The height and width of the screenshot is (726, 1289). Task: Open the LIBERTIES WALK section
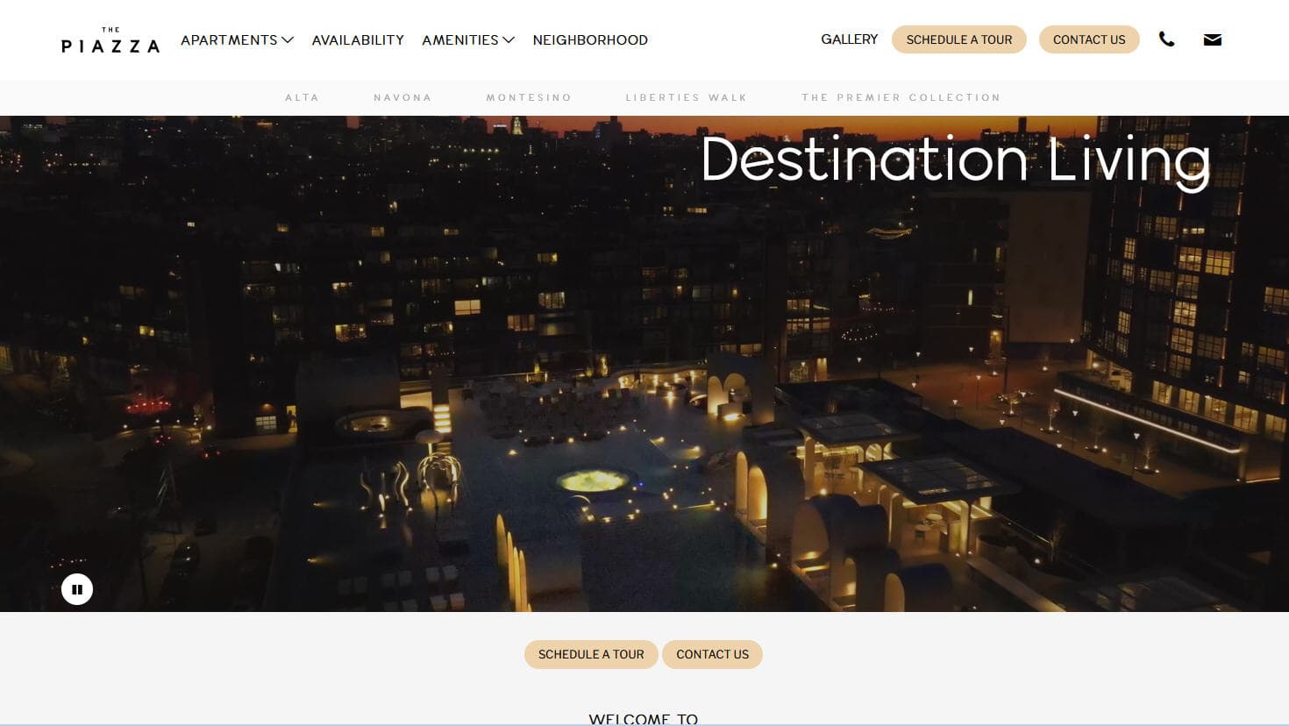click(686, 97)
